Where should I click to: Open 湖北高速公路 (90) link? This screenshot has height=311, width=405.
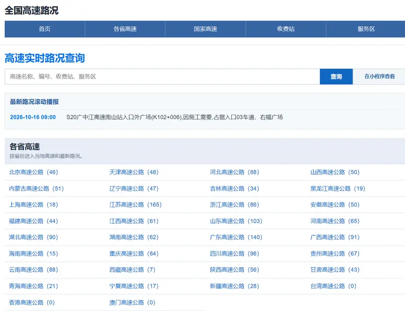[x=33, y=237]
